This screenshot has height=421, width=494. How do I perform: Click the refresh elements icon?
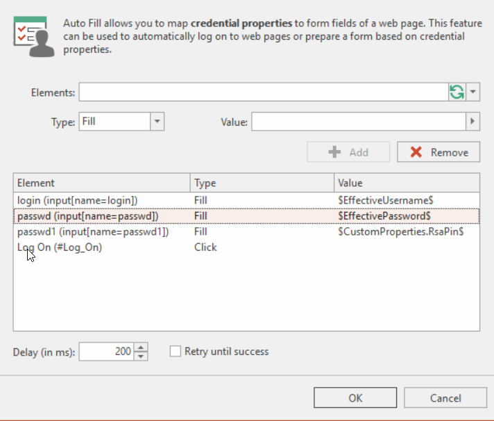coord(456,92)
